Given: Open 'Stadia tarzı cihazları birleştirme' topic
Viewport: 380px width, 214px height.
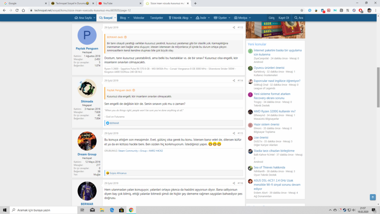Looking at the screenshot, I should (x=274, y=151).
